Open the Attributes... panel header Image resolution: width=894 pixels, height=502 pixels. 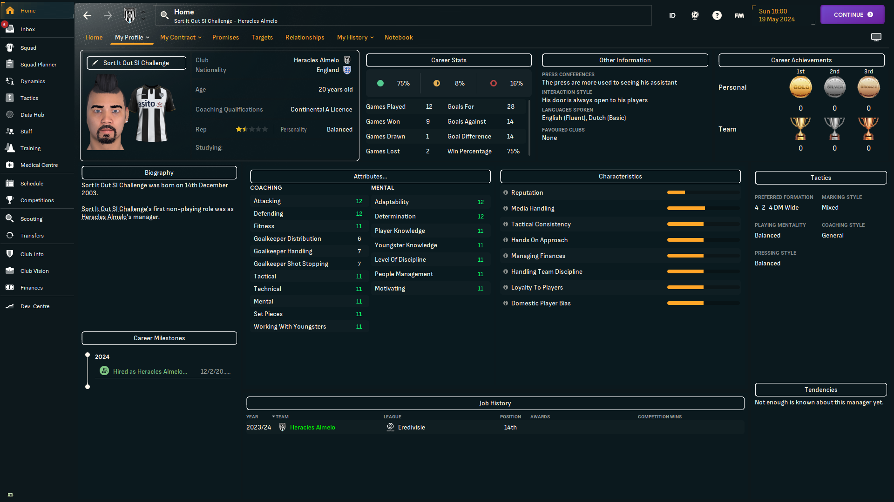pyautogui.click(x=370, y=176)
